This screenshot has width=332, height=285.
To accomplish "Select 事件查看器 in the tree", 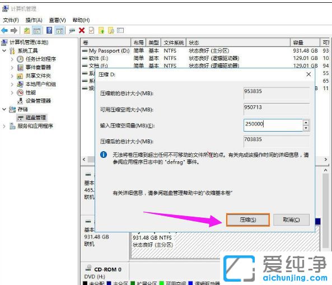I will [x=38, y=67].
